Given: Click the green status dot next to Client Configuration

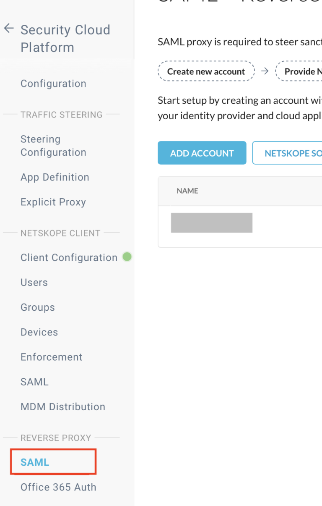Looking at the screenshot, I should 127,257.
